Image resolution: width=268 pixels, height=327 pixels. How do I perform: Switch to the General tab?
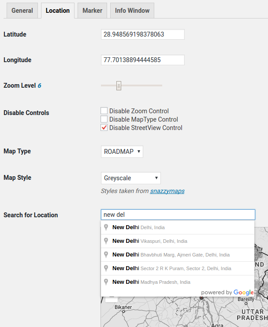(x=22, y=11)
